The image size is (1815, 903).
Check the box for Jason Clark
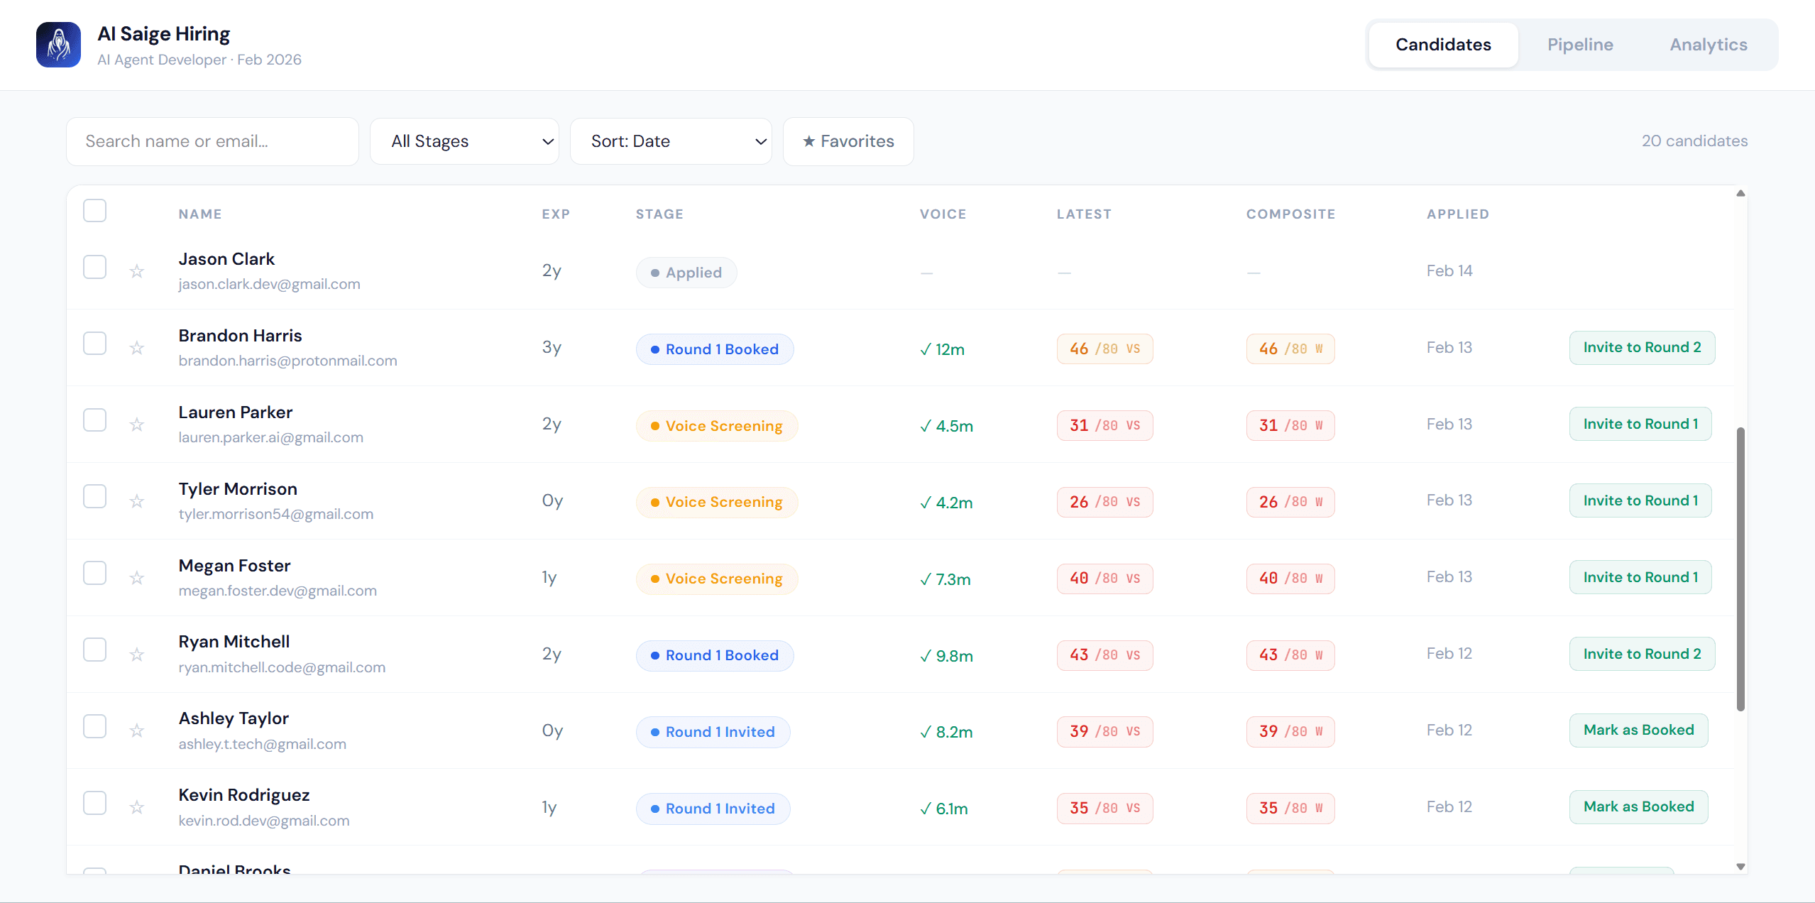coord(94,267)
